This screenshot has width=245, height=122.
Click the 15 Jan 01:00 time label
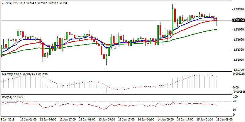(205, 120)
